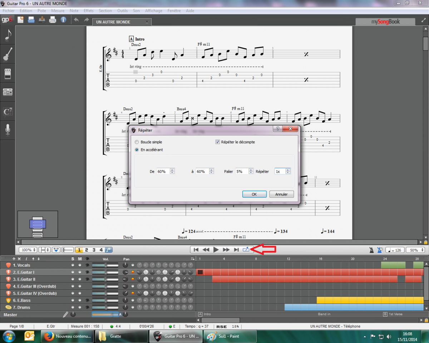Select voice 2 in the voice selector
The width and height of the screenshot is (429, 343).
87,250
